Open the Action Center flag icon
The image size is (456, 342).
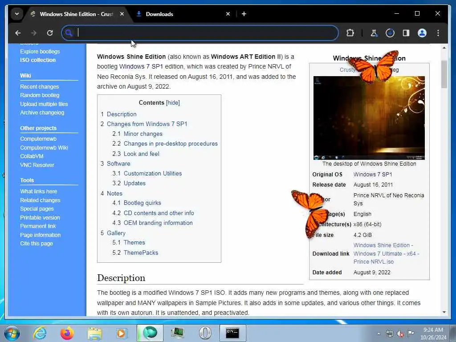coord(411,334)
